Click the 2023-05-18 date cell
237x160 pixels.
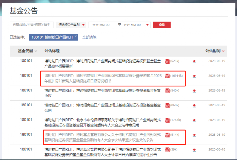[x=217, y=149]
